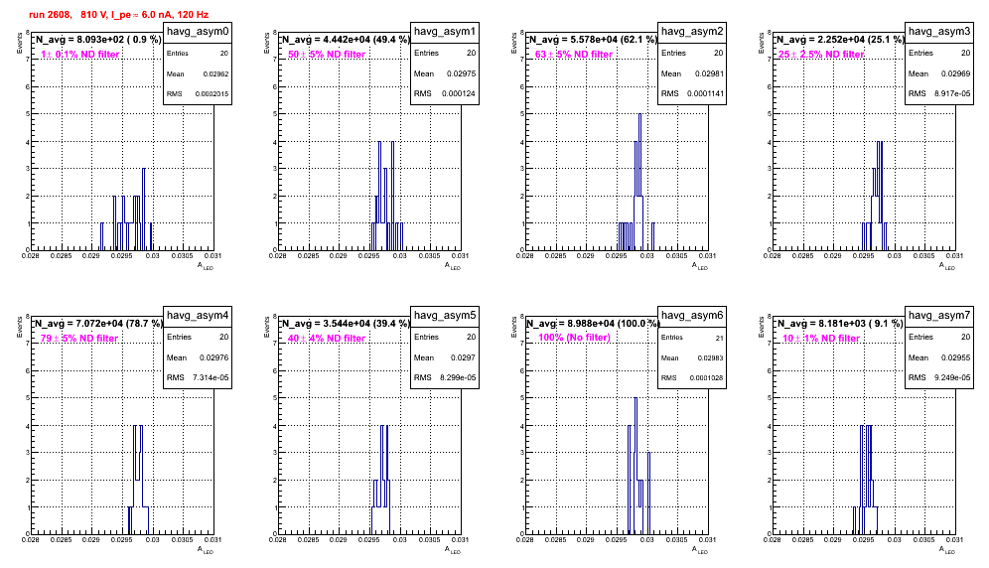Click Mean 0.02981 in havg_asym2 stats

(692, 73)
